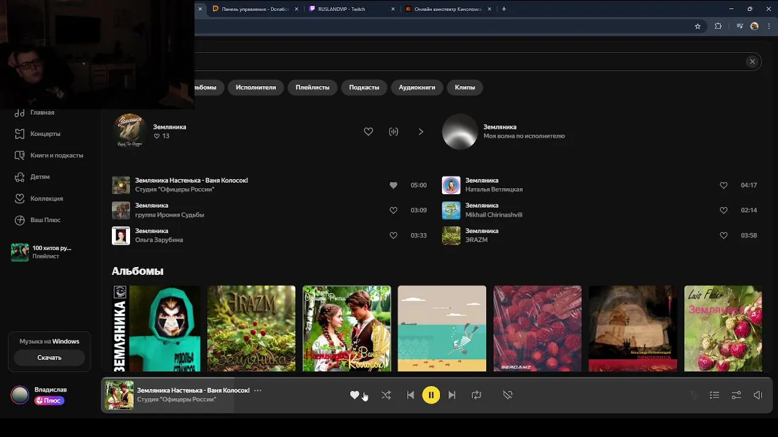Click the volume speaker icon
This screenshot has height=437, width=778.
(x=758, y=395)
